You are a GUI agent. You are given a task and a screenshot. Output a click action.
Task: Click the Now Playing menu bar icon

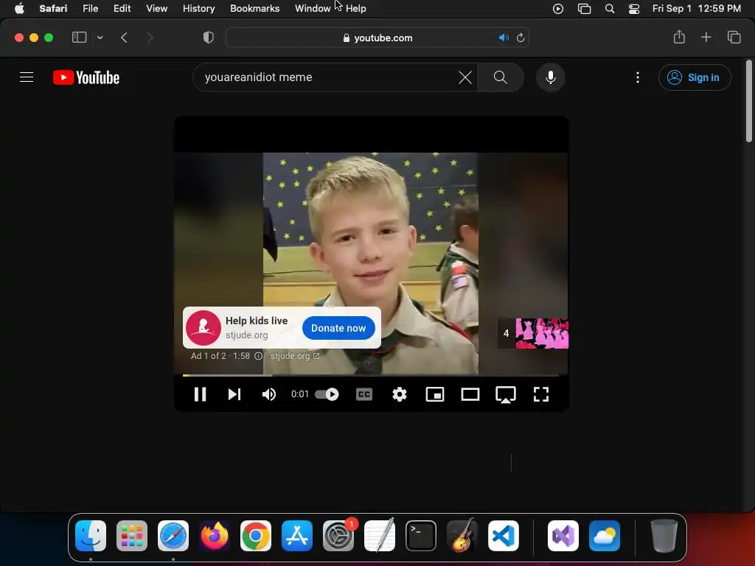558,9
